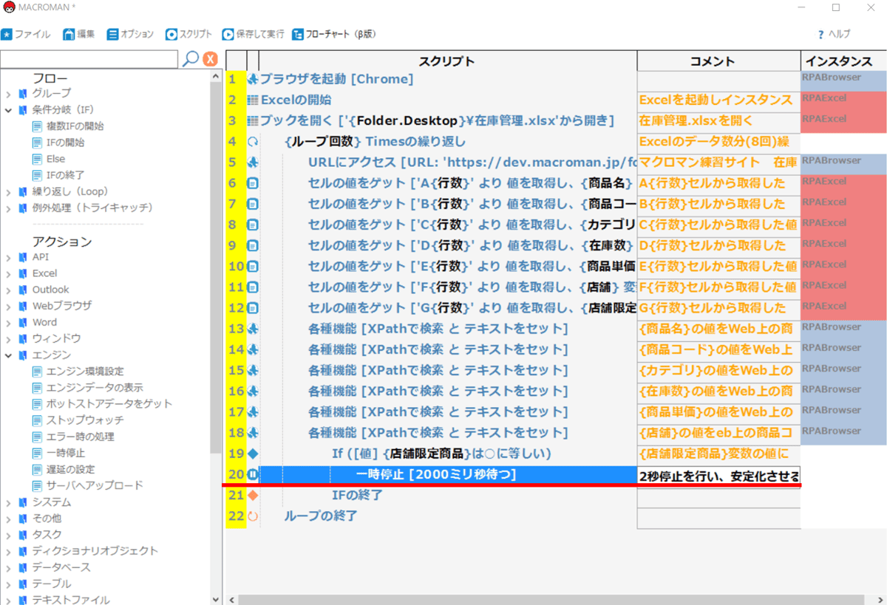This screenshot has height=605, width=887.
Task: Click browser icon on row 1
Action: pos(253,79)
